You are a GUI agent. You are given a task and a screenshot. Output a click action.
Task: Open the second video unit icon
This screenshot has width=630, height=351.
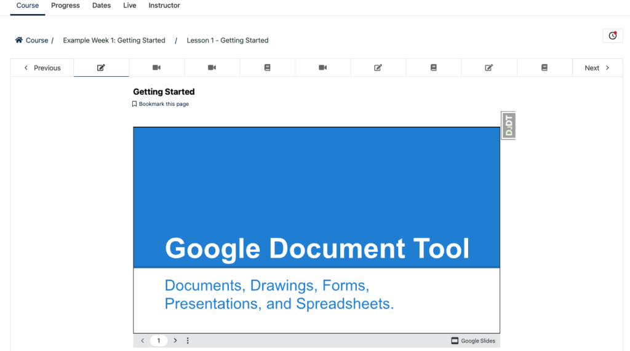(x=212, y=68)
